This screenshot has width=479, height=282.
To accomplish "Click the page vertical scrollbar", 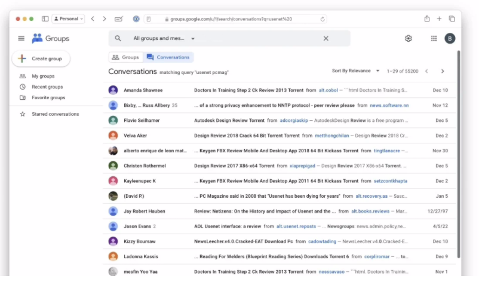I will (458, 154).
